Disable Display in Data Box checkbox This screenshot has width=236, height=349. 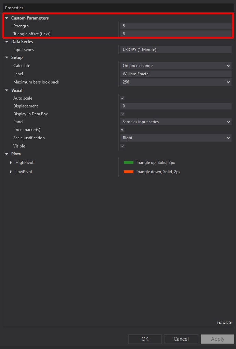coord(122,114)
